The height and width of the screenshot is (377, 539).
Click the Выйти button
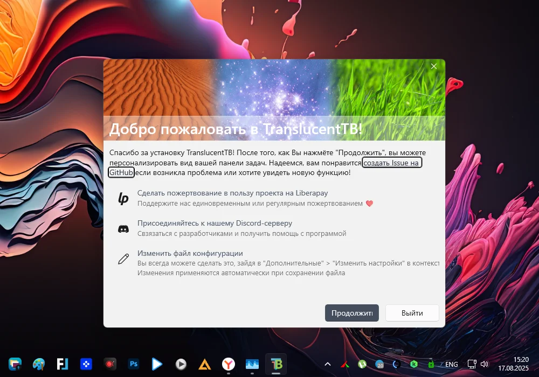(412, 313)
